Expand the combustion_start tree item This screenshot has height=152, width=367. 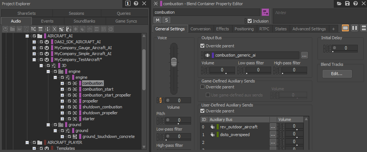click(x=63, y=89)
